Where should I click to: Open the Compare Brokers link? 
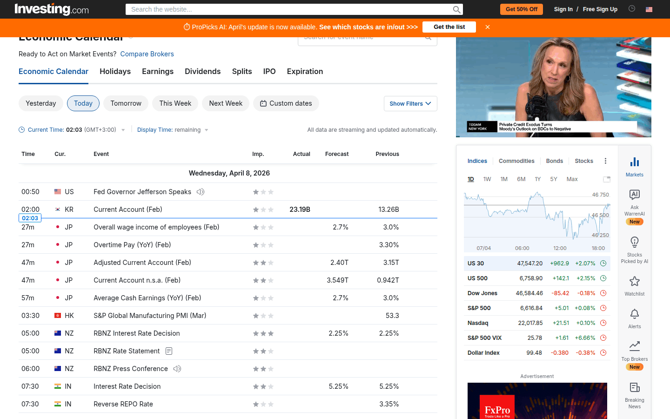click(x=147, y=54)
